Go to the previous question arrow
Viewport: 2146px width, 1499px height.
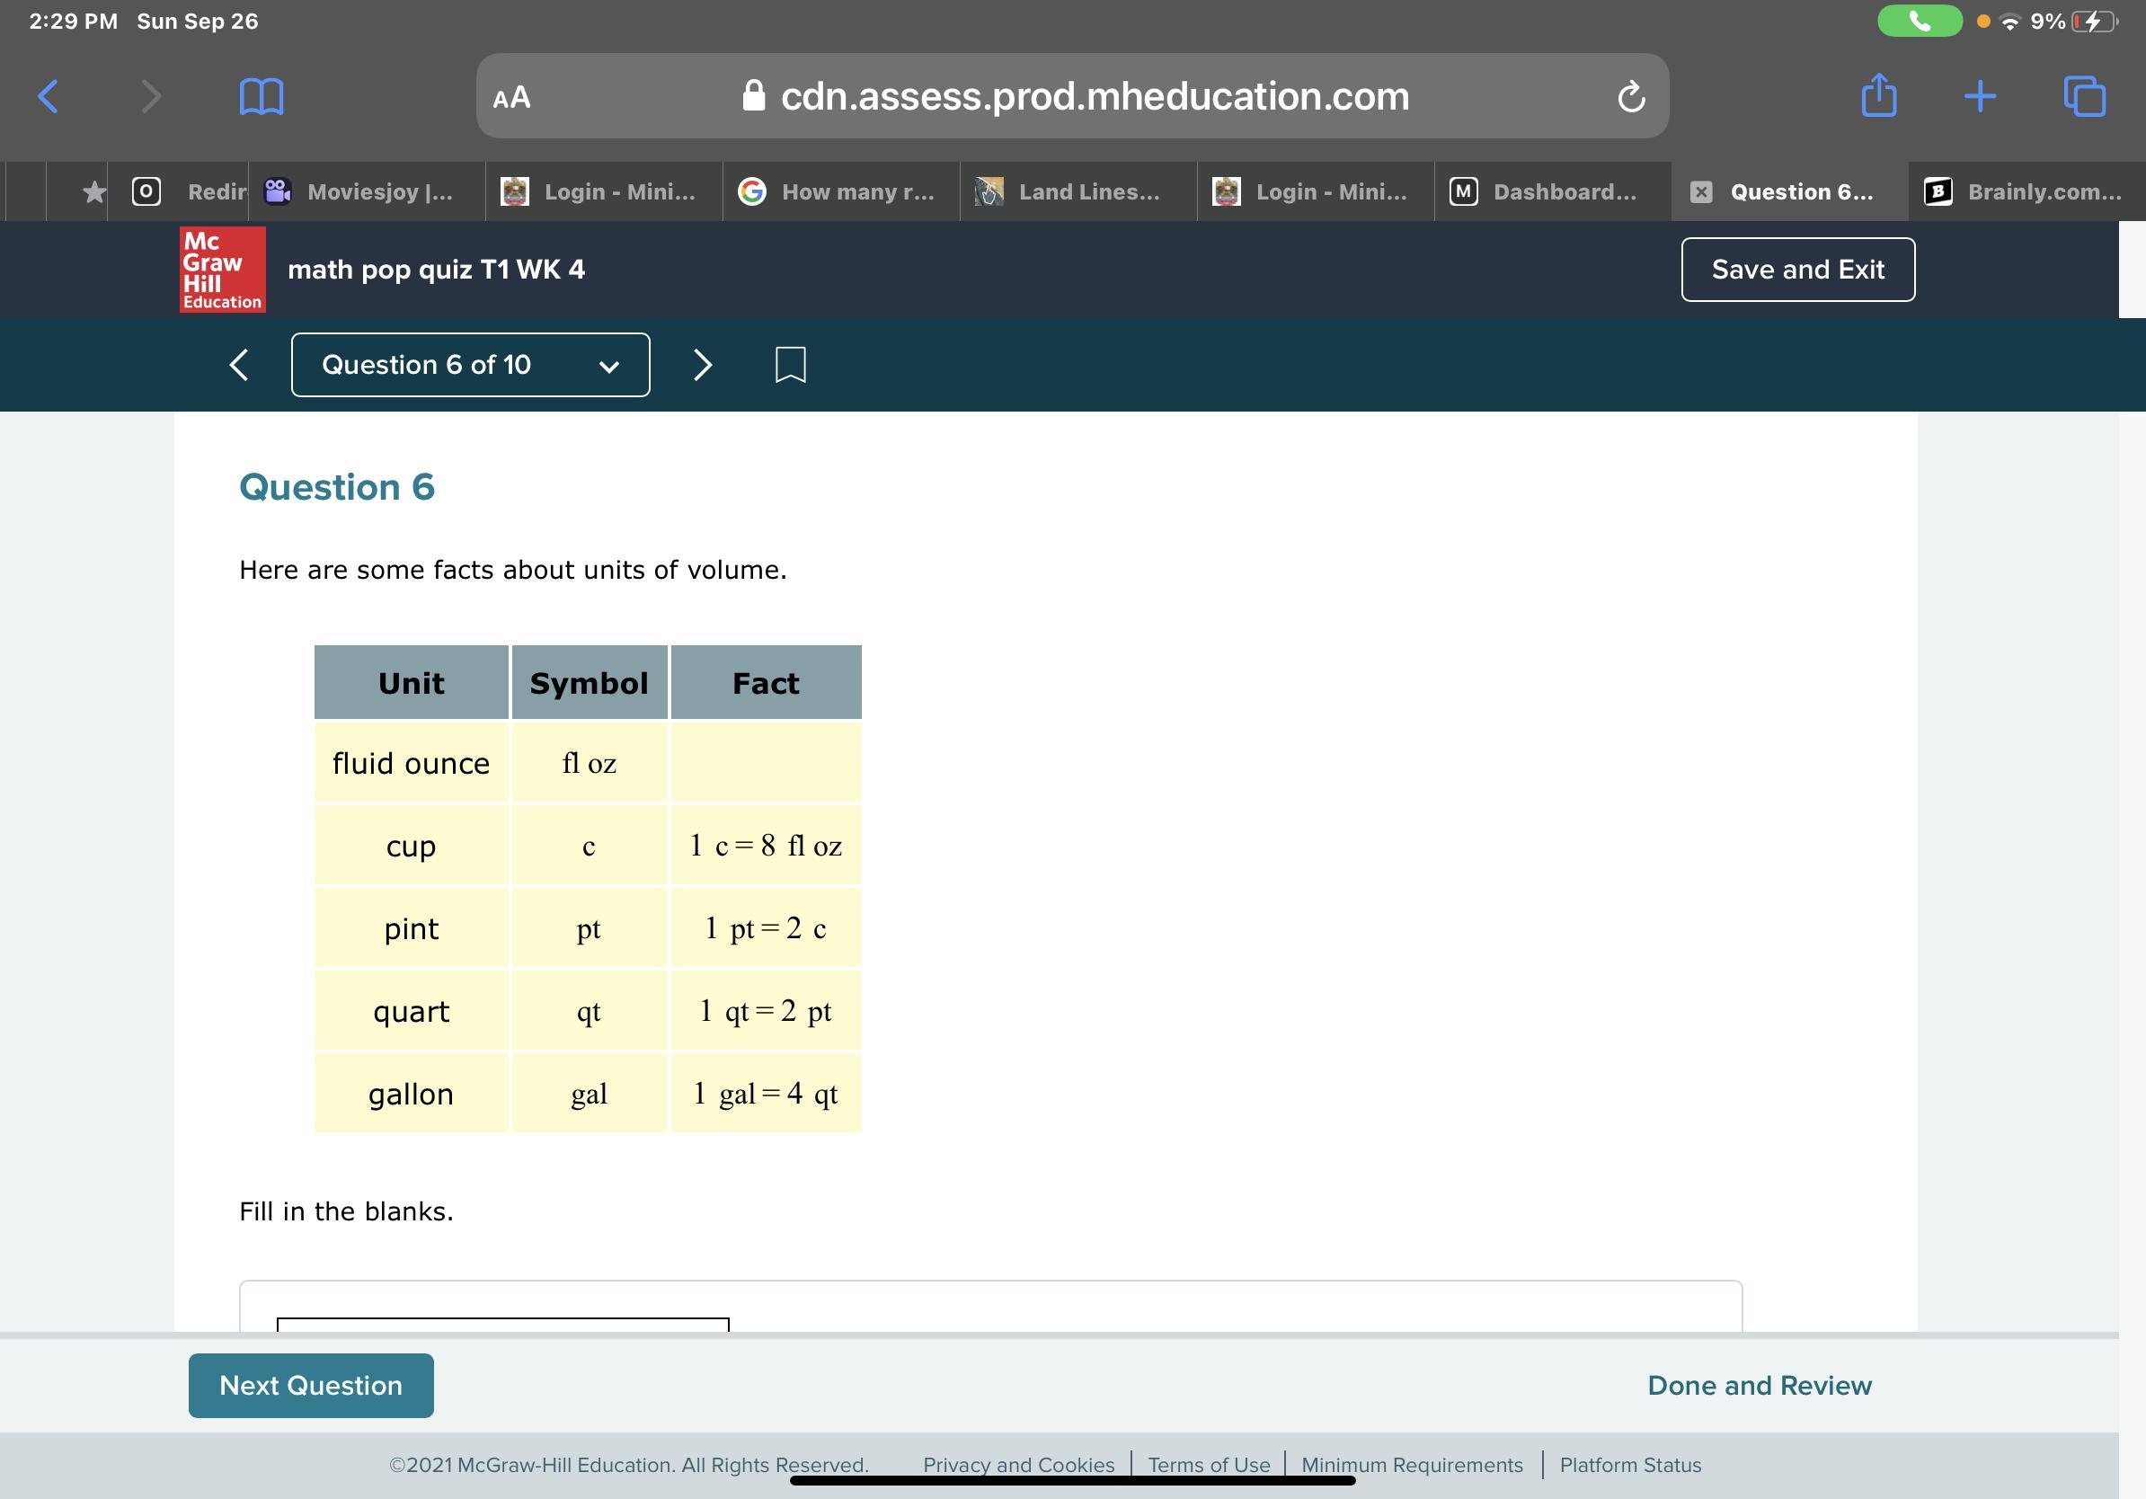click(x=239, y=365)
